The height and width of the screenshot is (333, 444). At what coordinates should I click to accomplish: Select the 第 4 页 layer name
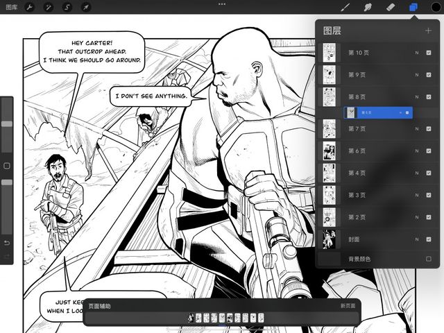click(x=357, y=173)
